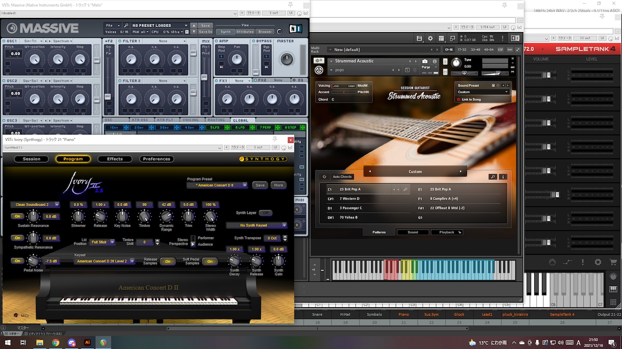
Task: Click the magnifier icon beside the info button
Action: 493,177
